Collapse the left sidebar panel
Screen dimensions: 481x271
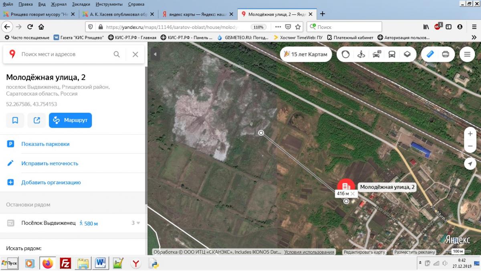click(155, 54)
